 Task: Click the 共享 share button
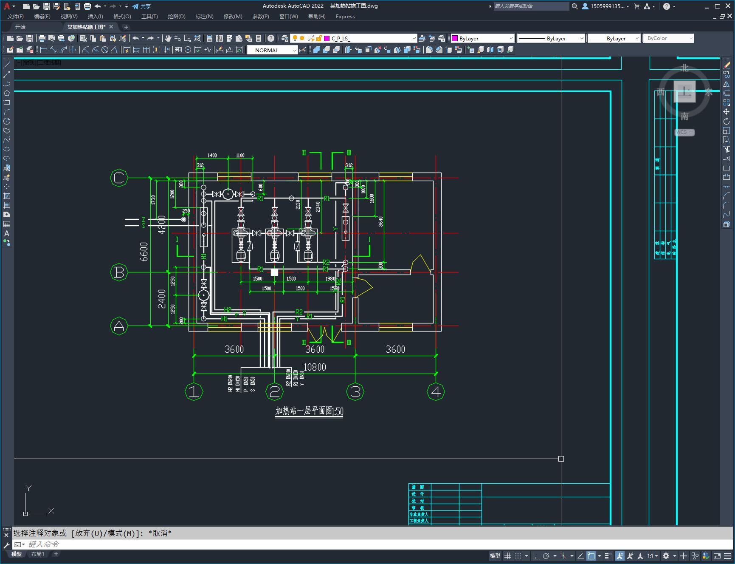142,6
